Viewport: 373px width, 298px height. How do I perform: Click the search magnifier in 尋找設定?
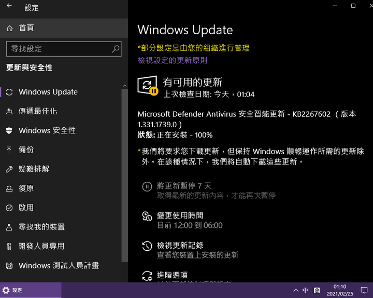tap(116, 49)
